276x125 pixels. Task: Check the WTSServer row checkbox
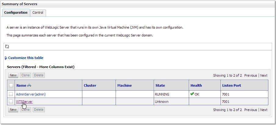point(11,102)
